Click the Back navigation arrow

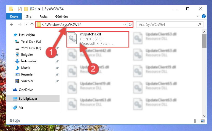coord(12,24)
